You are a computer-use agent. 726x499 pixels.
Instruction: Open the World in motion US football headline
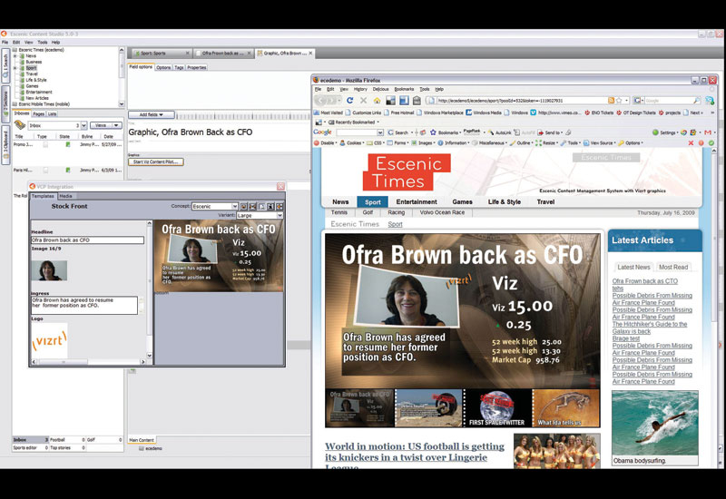(x=415, y=455)
